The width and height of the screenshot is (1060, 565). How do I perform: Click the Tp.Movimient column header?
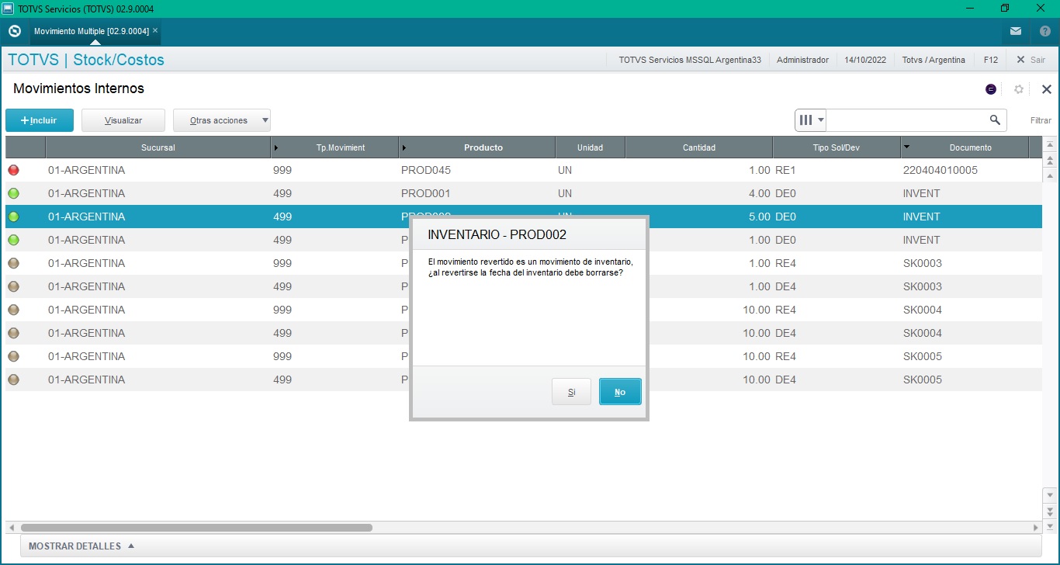click(335, 147)
